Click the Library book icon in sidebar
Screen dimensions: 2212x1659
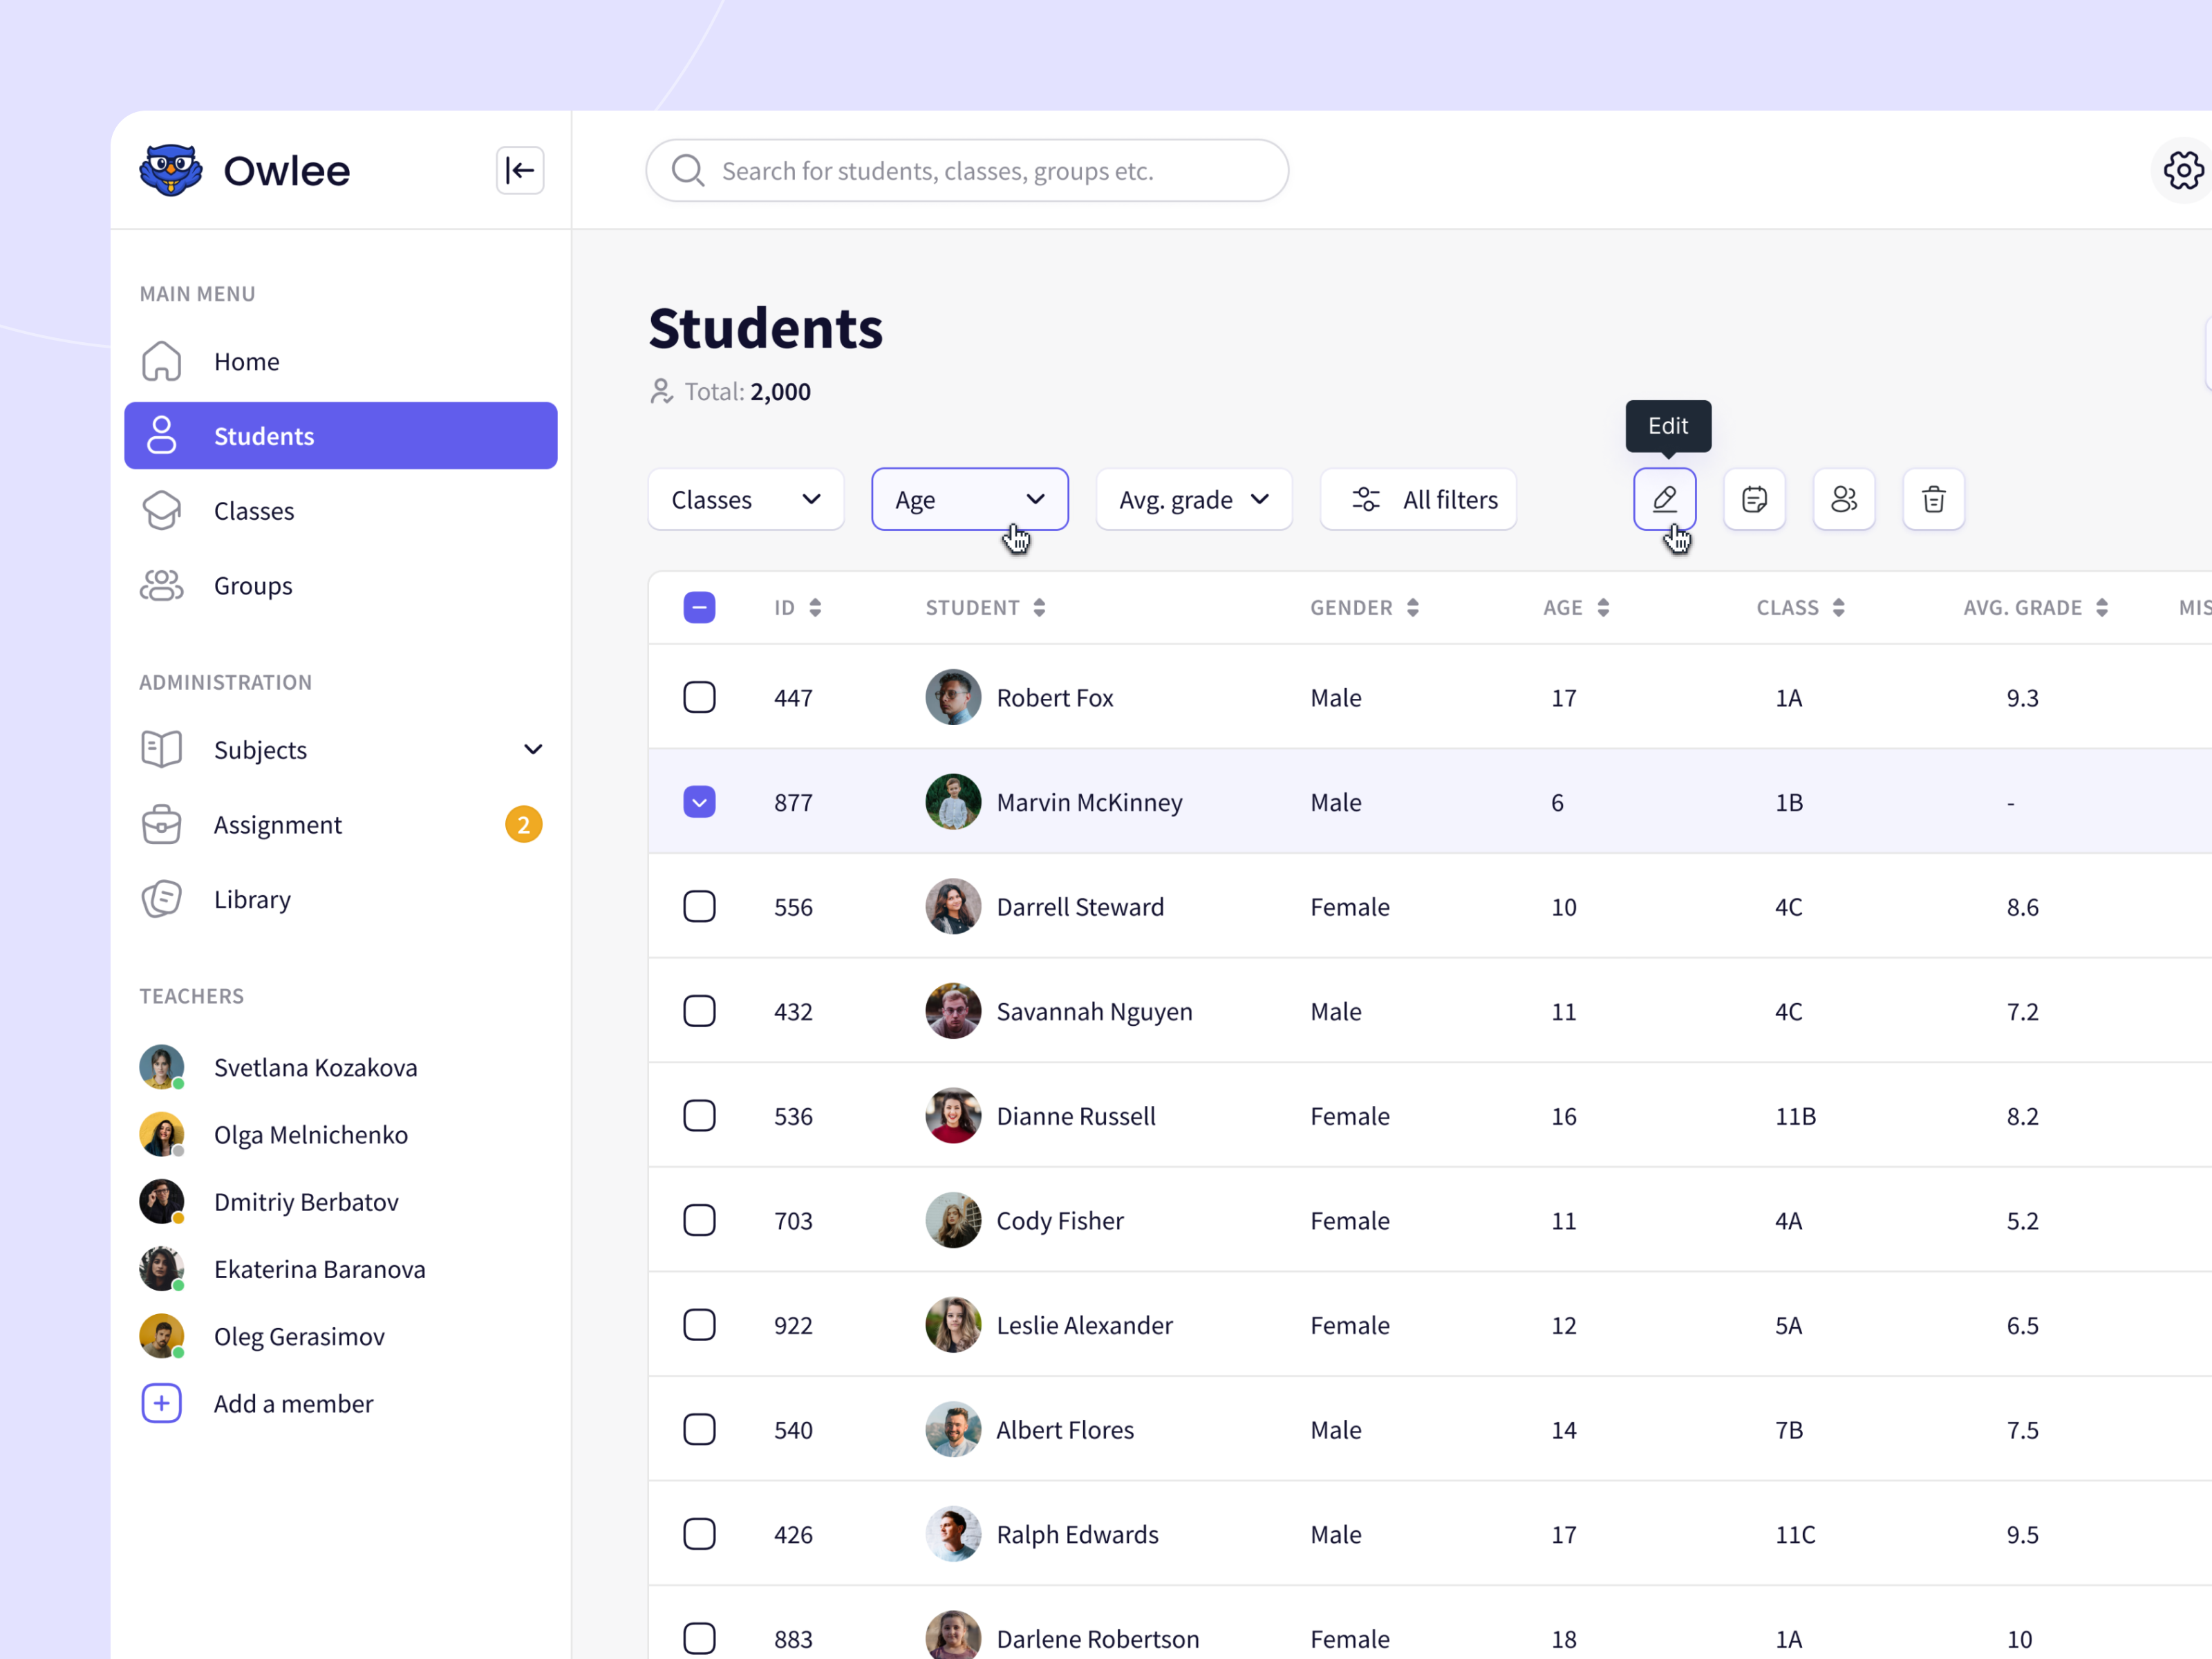pos(161,899)
